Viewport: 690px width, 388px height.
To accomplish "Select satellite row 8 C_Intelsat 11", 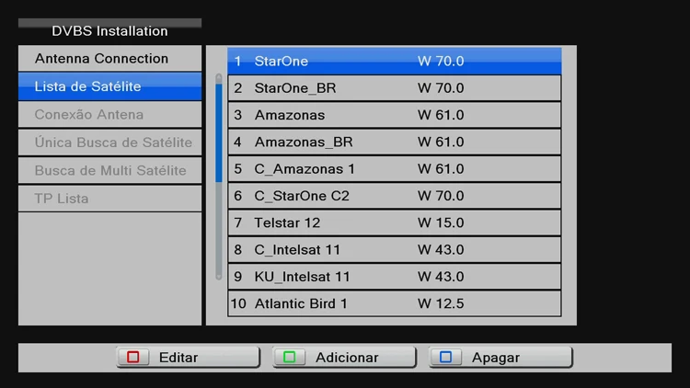I will (395, 249).
